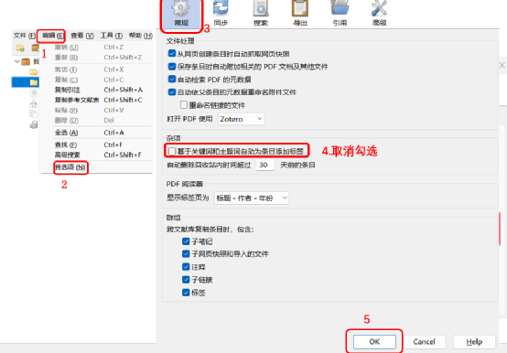Toggle 自动依父条目的元数据重命名附件文件 checkbox
Screen dimensions: 507x353
(172, 92)
